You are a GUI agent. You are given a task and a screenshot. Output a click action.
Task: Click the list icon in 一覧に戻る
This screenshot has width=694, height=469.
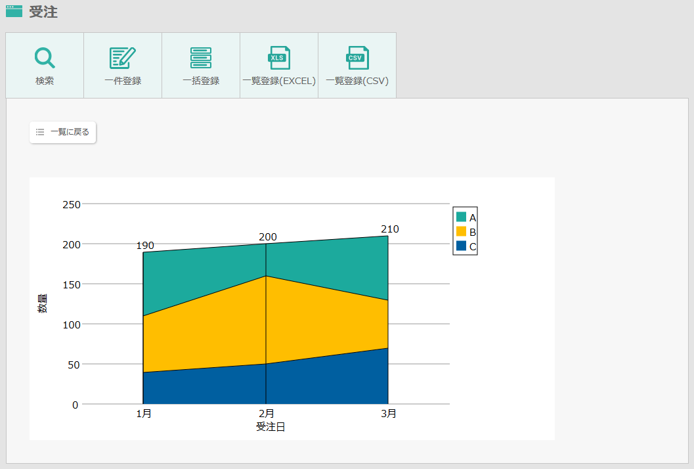point(40,132)
